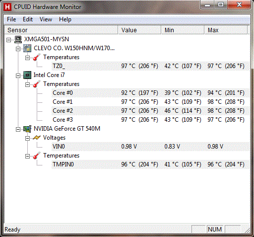The height and width of the screenshot is (237, 254).
Task: Click the red H application icon in title bar
Action: (7, 7)
